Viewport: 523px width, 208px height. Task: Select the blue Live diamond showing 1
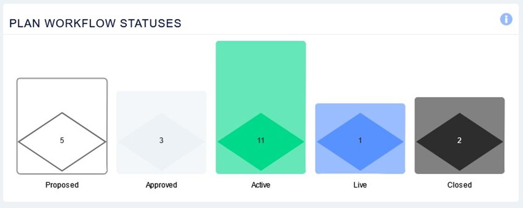[360, 141]
